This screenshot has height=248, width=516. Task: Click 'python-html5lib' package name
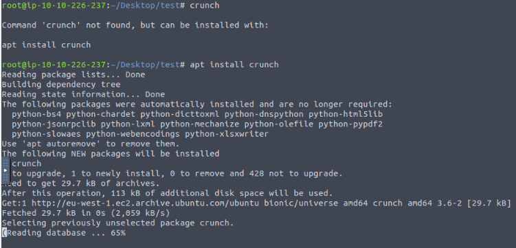(346, 114)
